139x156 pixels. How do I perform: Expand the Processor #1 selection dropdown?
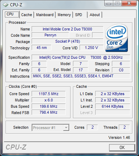tap(66, 128)
